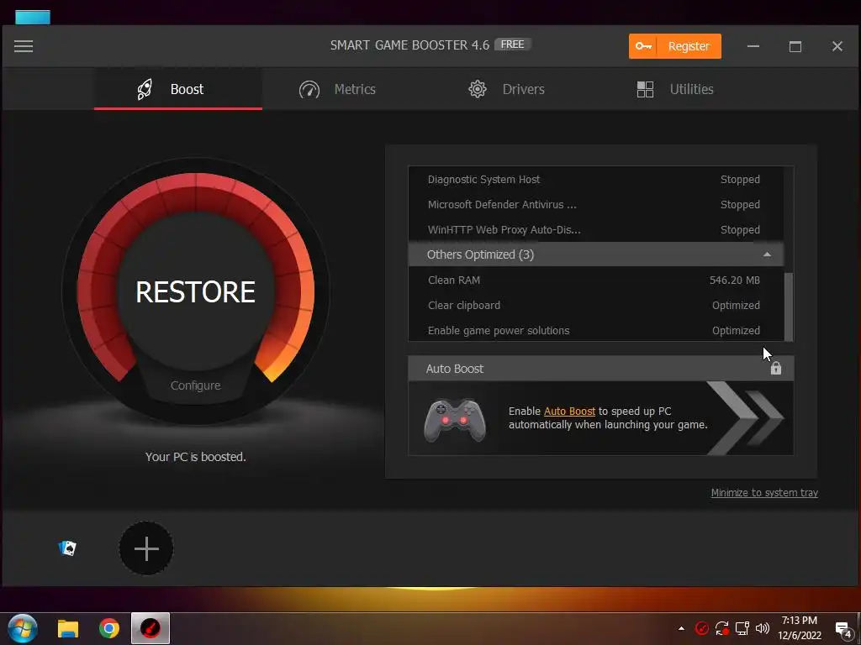Click the game controller icon
This screenshot has width=861, height=645.
click(455, 420)
